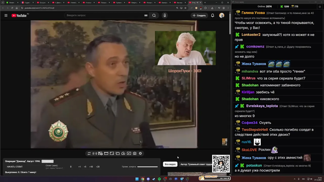Click the Online: 2074 counter in chat header
The height and width of the screenshot is (182, 324).
tap(265, 6)
